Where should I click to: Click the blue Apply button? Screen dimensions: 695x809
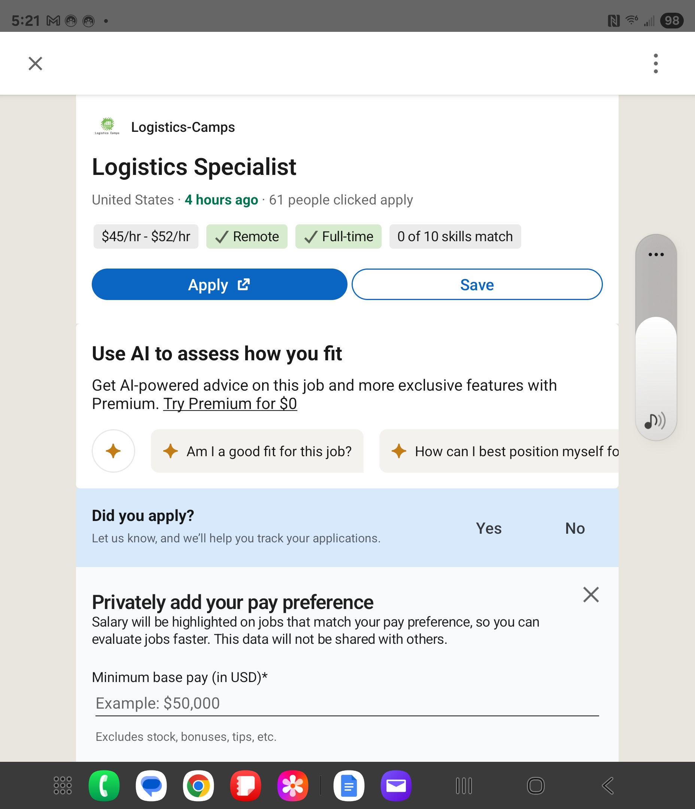(x=219, y=285)
